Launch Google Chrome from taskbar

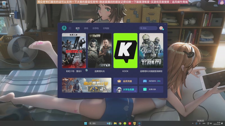tap(120, 123)
